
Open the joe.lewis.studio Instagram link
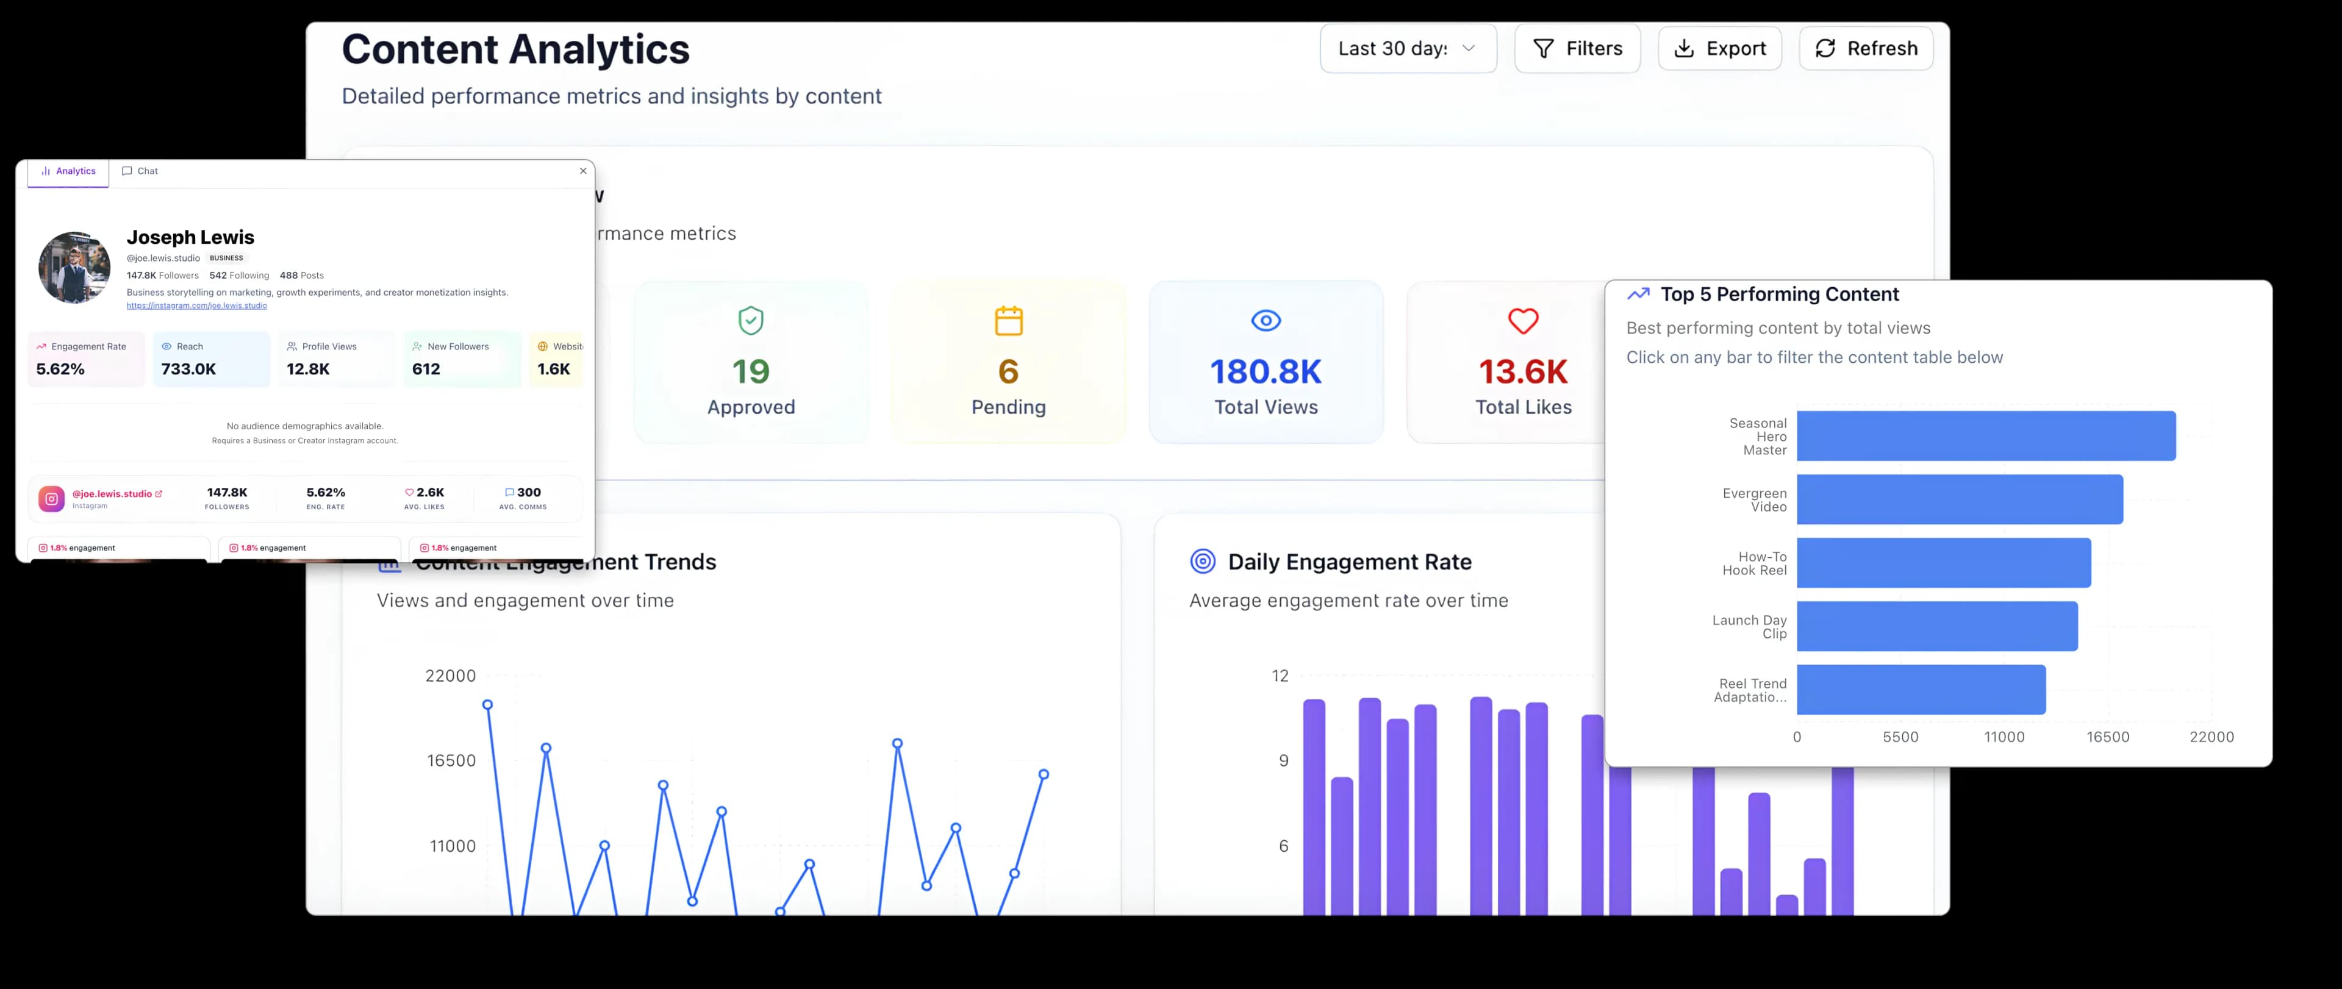[196, 305]
